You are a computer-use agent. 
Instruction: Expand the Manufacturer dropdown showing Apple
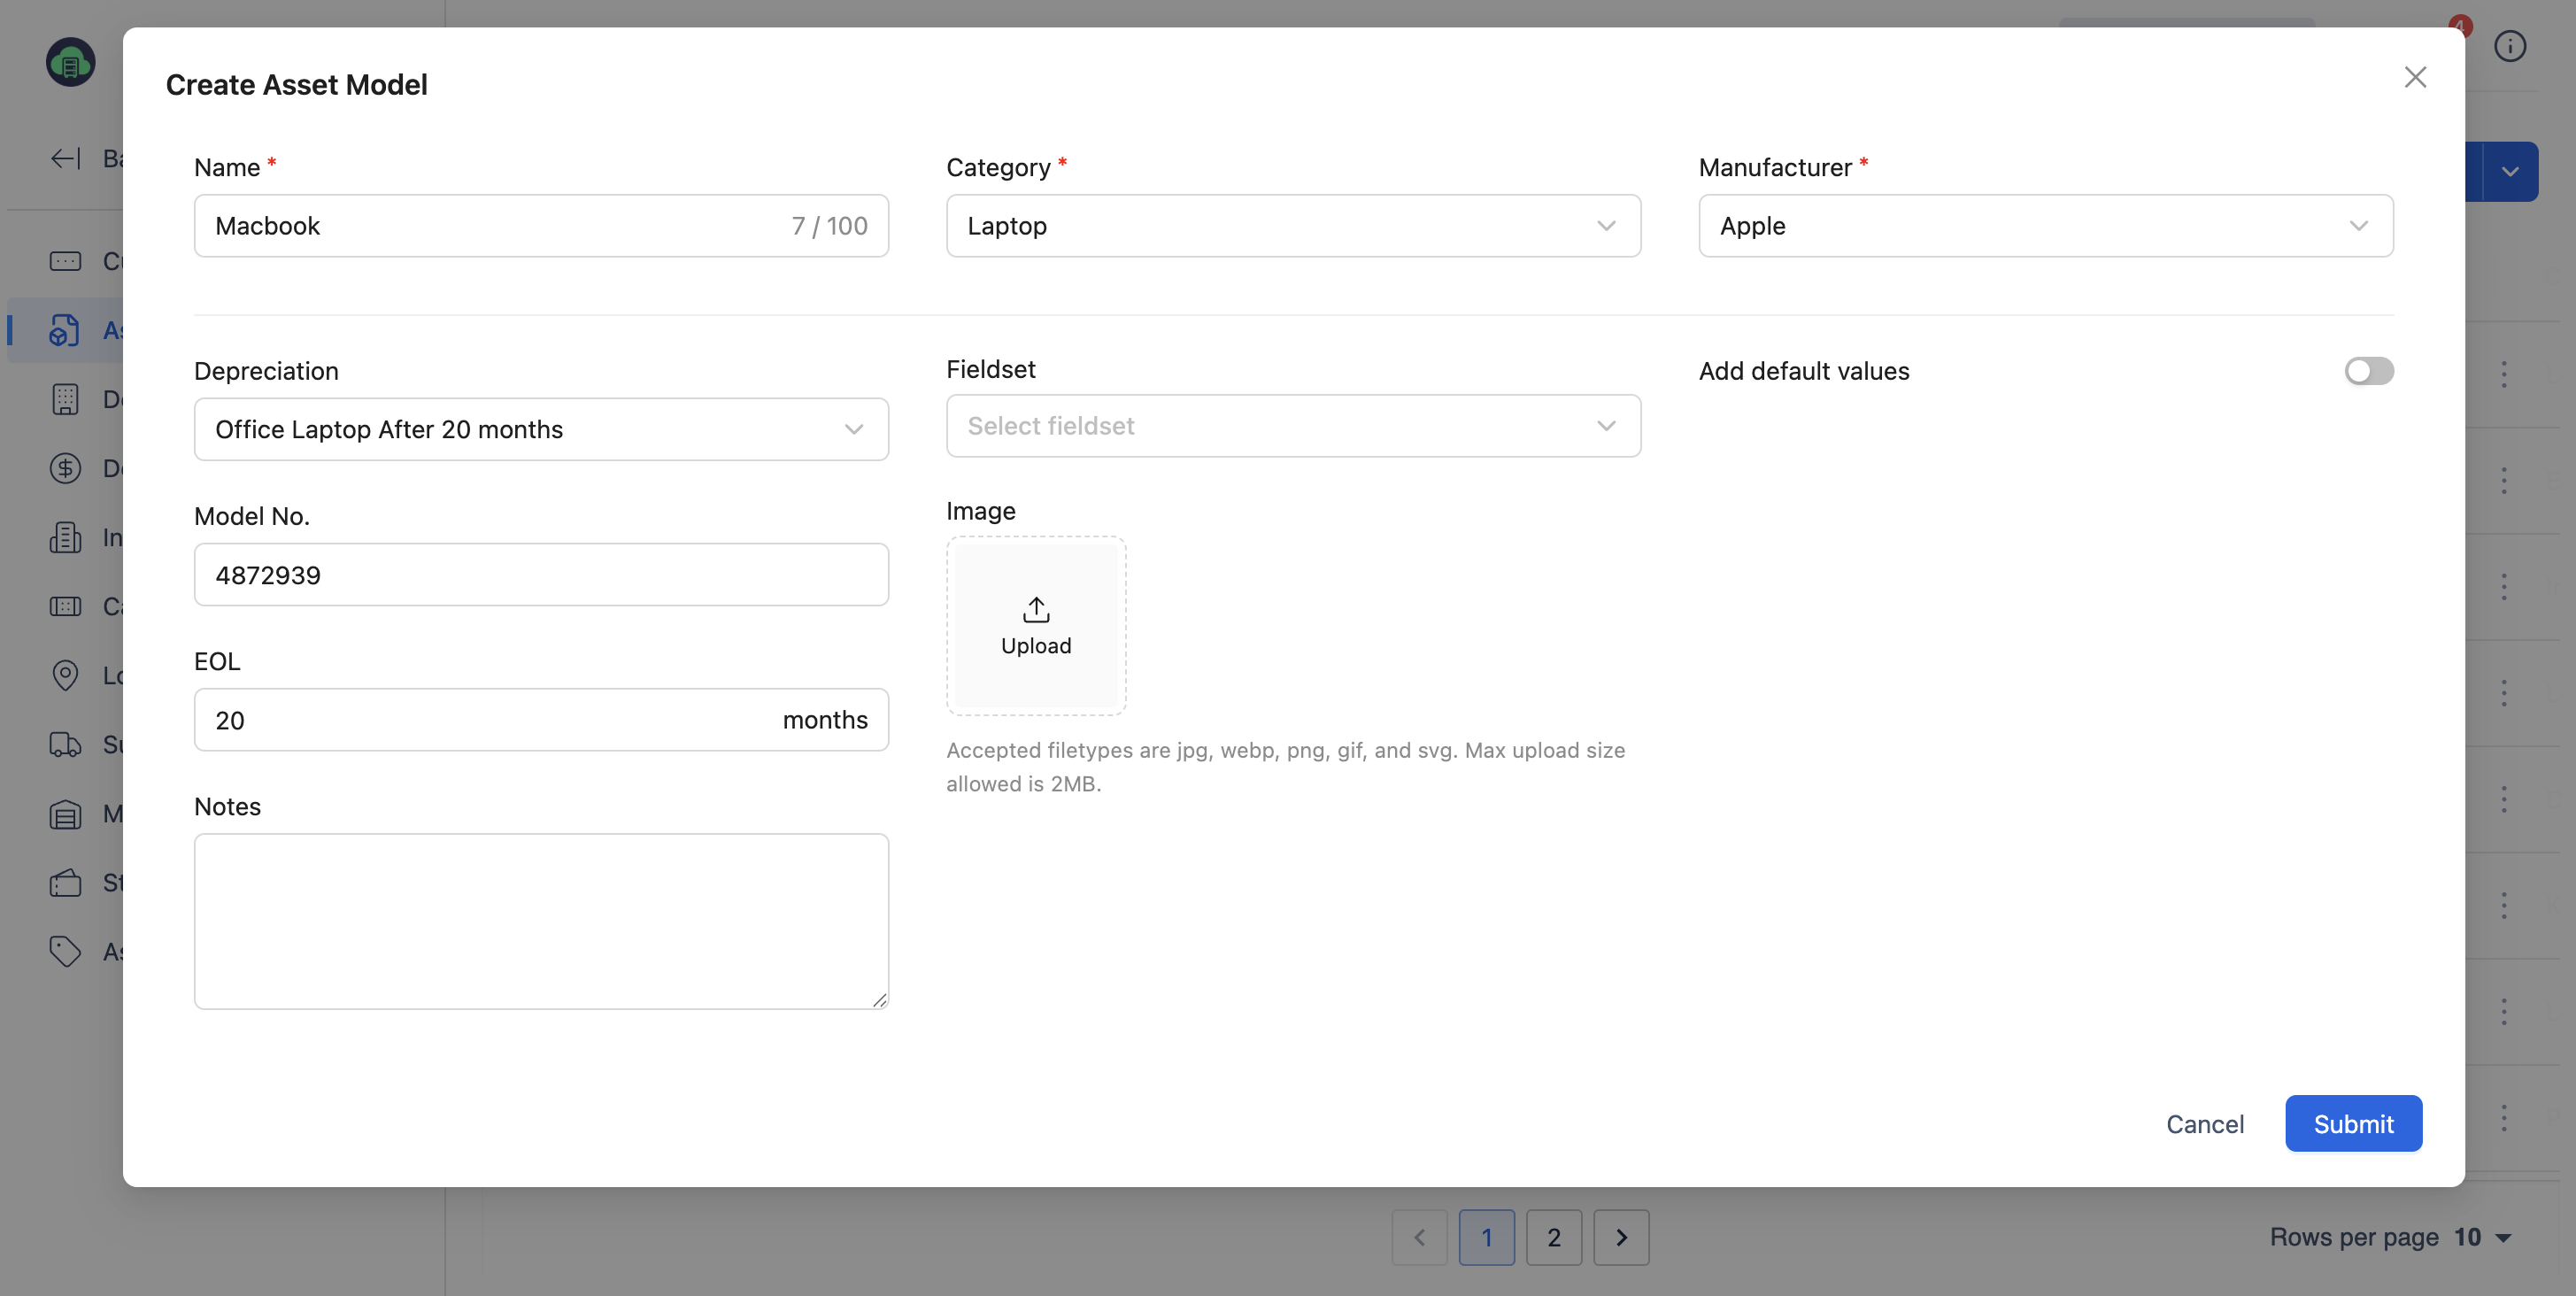click(x=2044, y=226)
